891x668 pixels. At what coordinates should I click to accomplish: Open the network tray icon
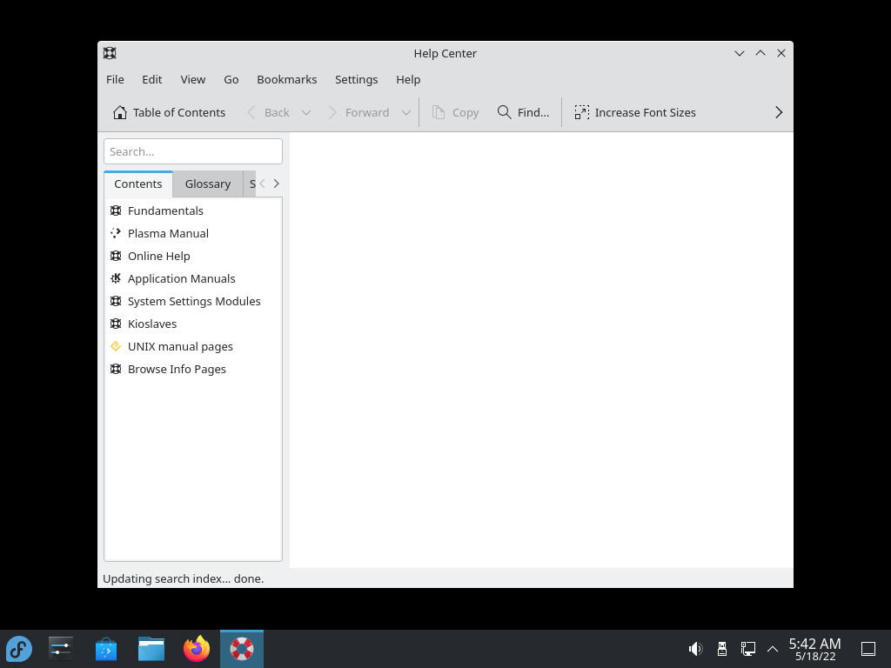(747, 649)
